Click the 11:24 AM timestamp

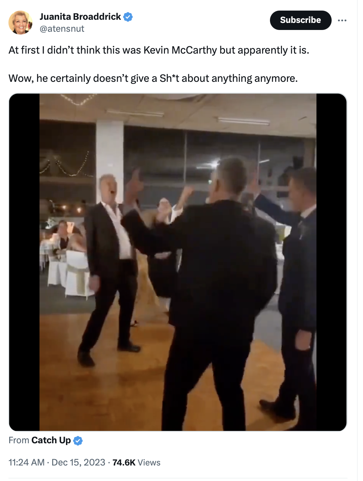26,462
